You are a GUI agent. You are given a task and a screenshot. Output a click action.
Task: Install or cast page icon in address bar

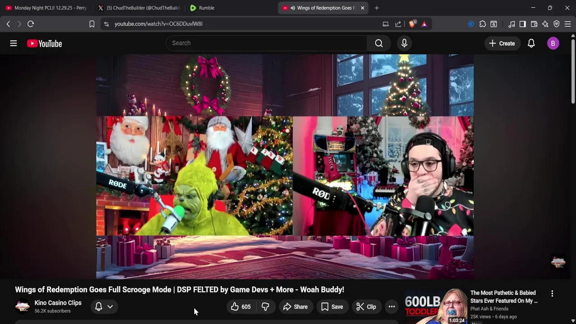pyautogui.click(x=386, y=24)
